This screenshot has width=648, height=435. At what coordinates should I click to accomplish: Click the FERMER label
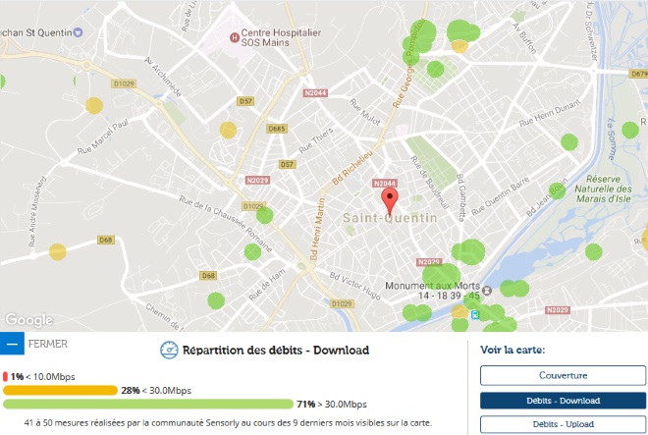point(48,344)
